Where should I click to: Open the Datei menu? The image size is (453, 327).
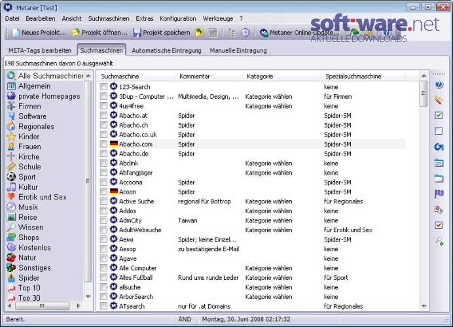click(12, 18)
